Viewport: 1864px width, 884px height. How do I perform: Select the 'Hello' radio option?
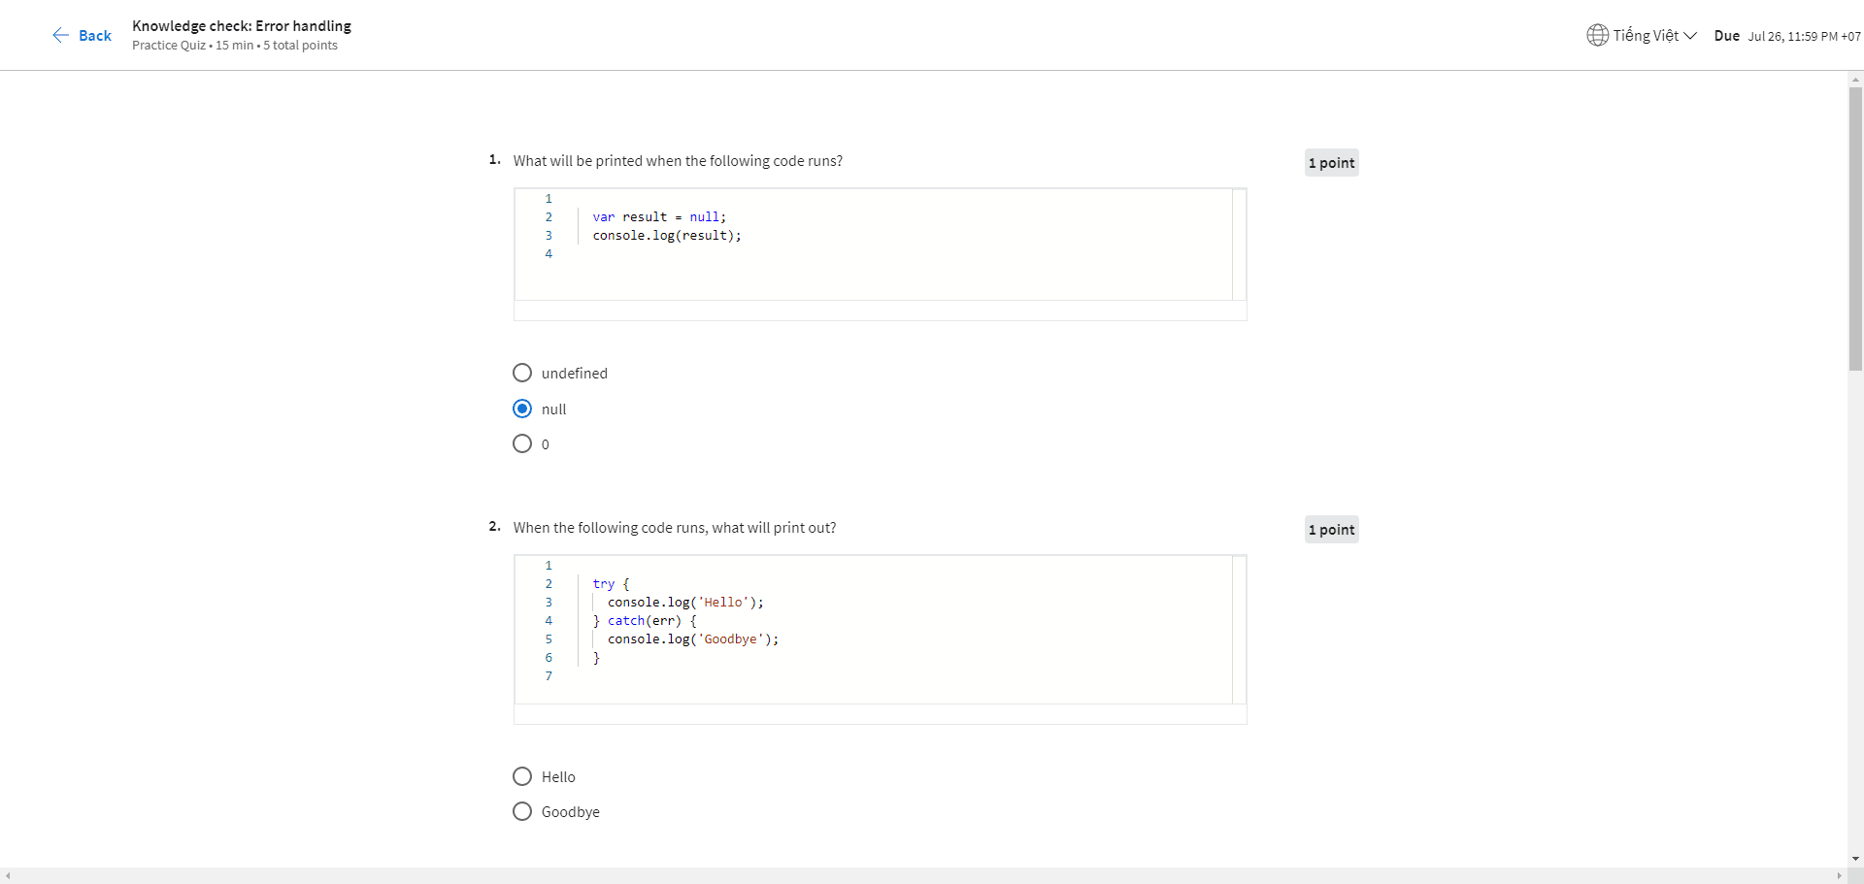pyautogui.click(x=522, y=776)
